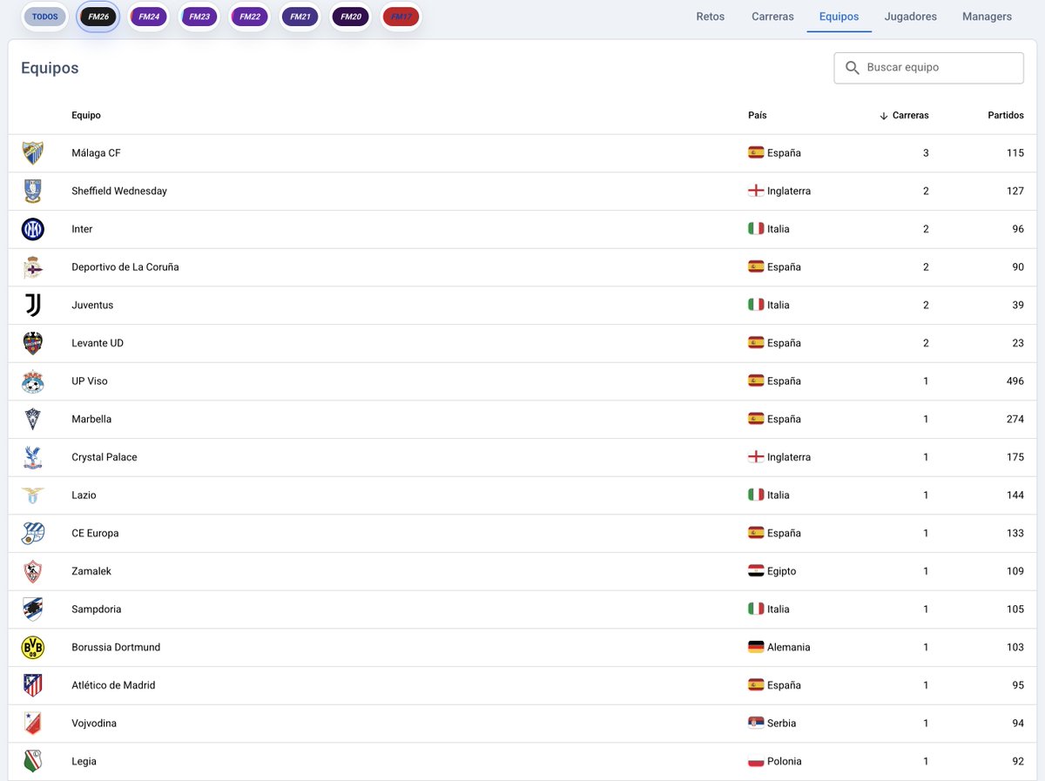
Task: Open the UP Viso team name
Action: (90, 381)
